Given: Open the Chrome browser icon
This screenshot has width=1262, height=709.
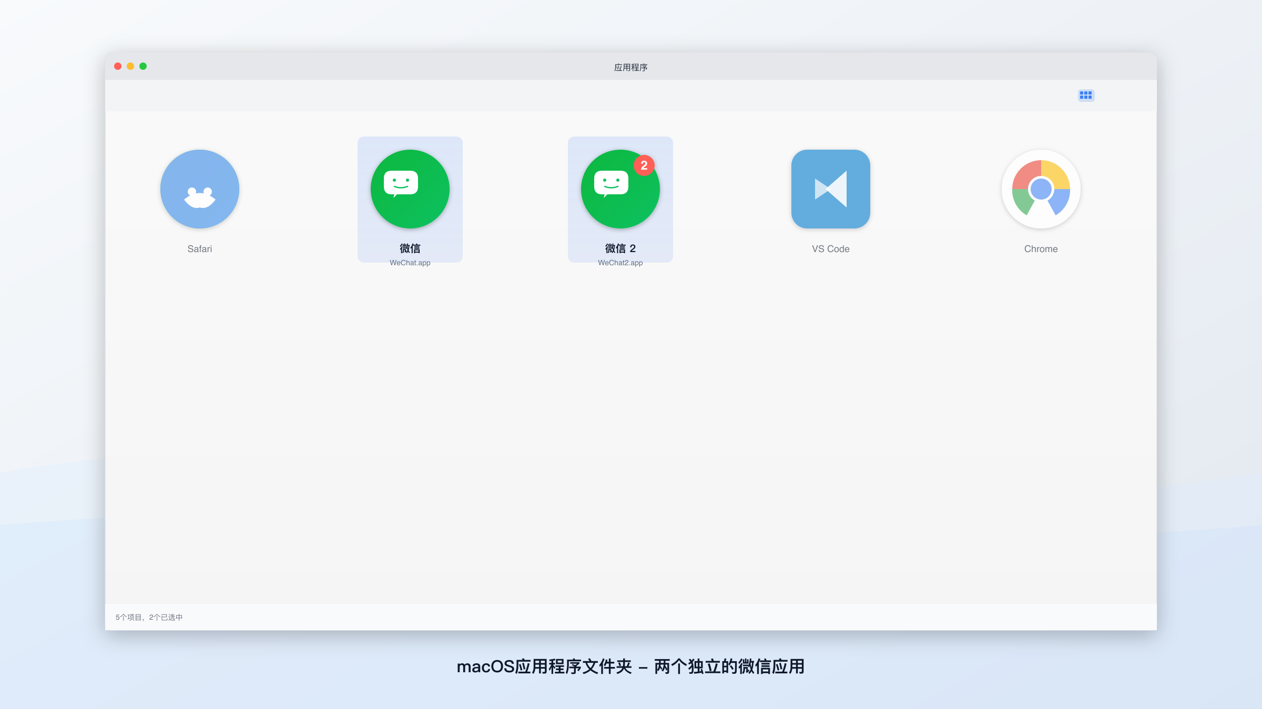Looking at the screenshot, I should tap(1041, 189).
